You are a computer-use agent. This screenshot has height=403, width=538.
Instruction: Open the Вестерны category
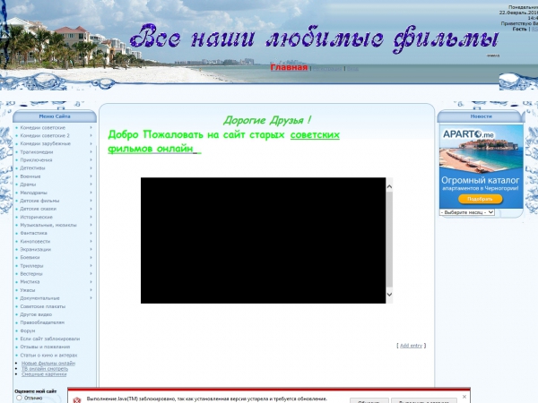tap(31, 274)
